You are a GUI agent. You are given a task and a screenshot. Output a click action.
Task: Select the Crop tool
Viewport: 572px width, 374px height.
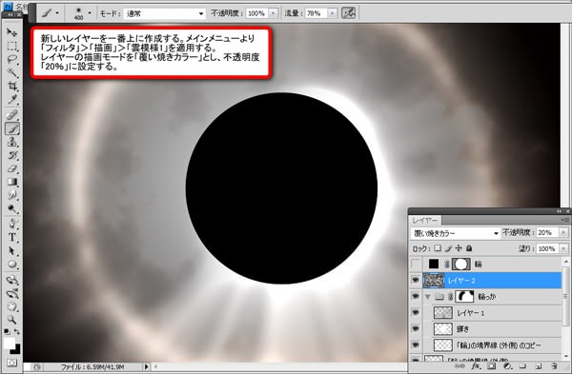click(12, 87)
